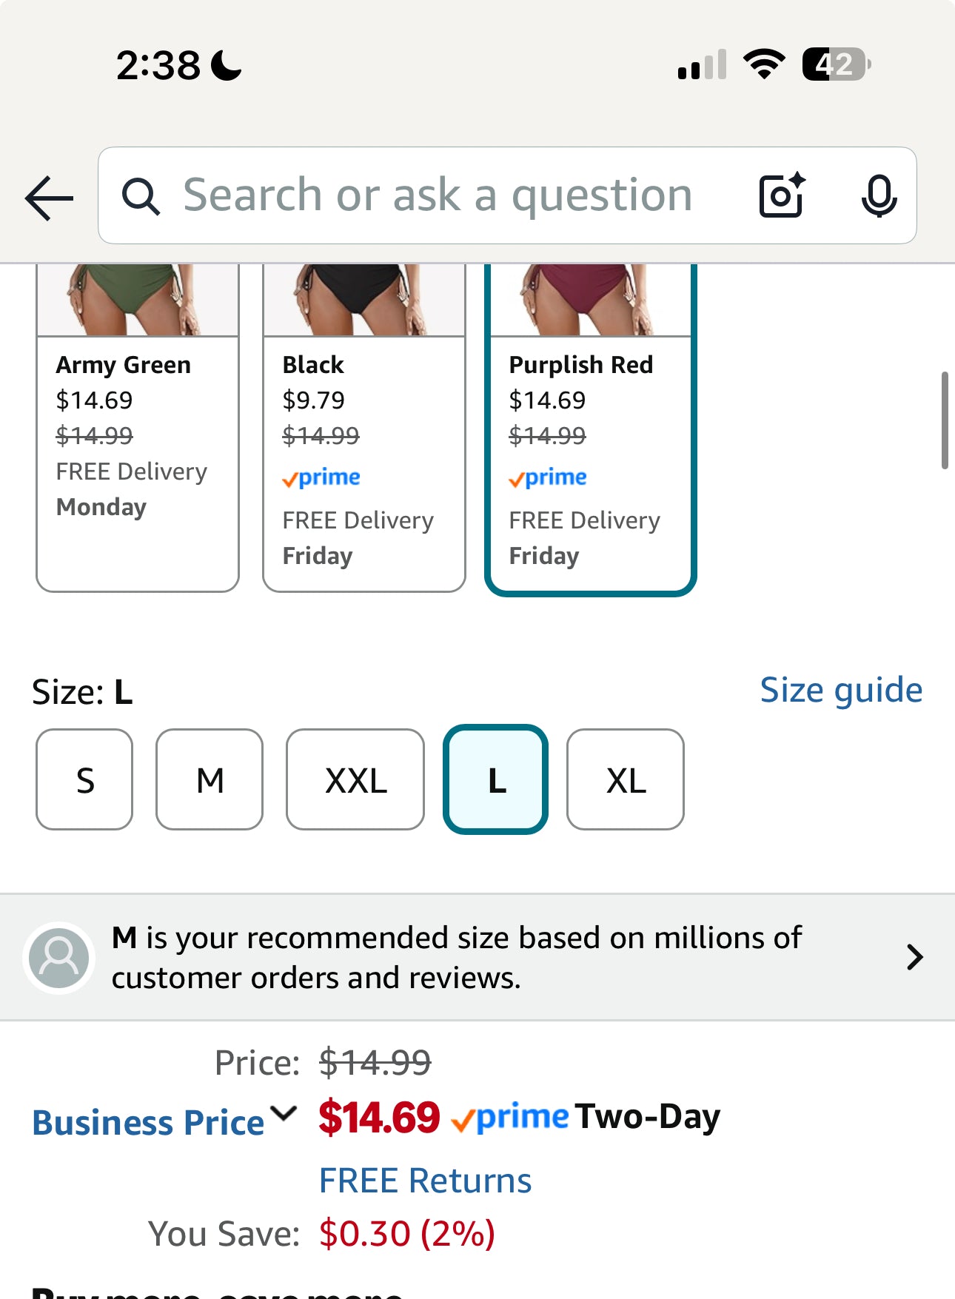Tap the back arrow icon
This screenshot has width=955, height=1299.
pos(49,198)
